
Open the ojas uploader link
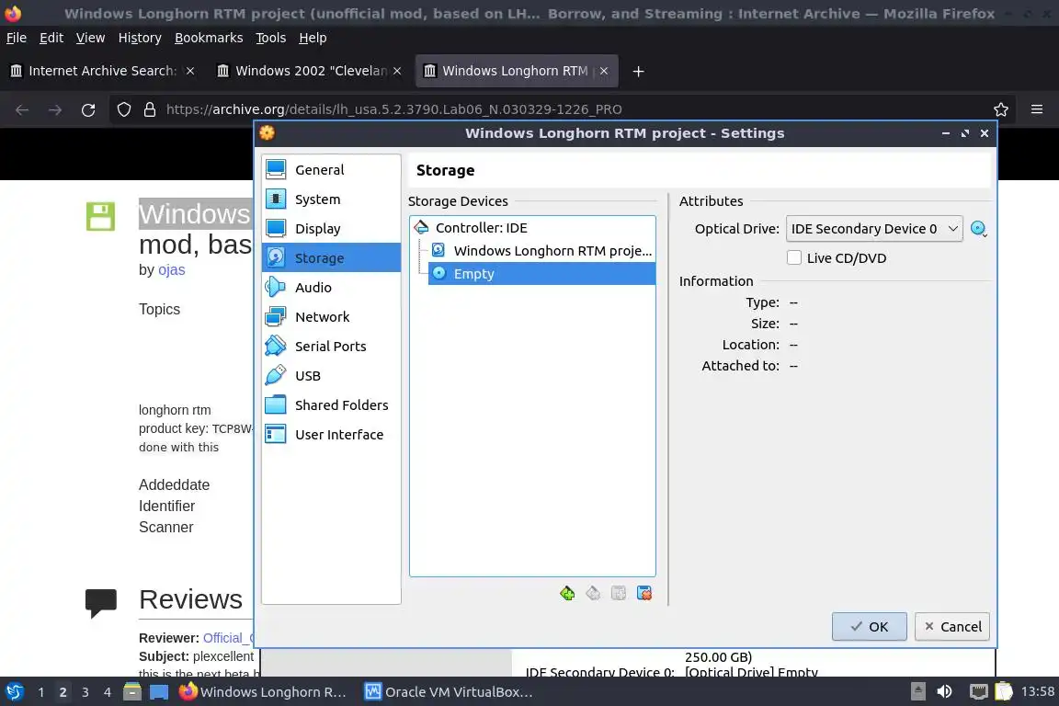tap(172, 269)
